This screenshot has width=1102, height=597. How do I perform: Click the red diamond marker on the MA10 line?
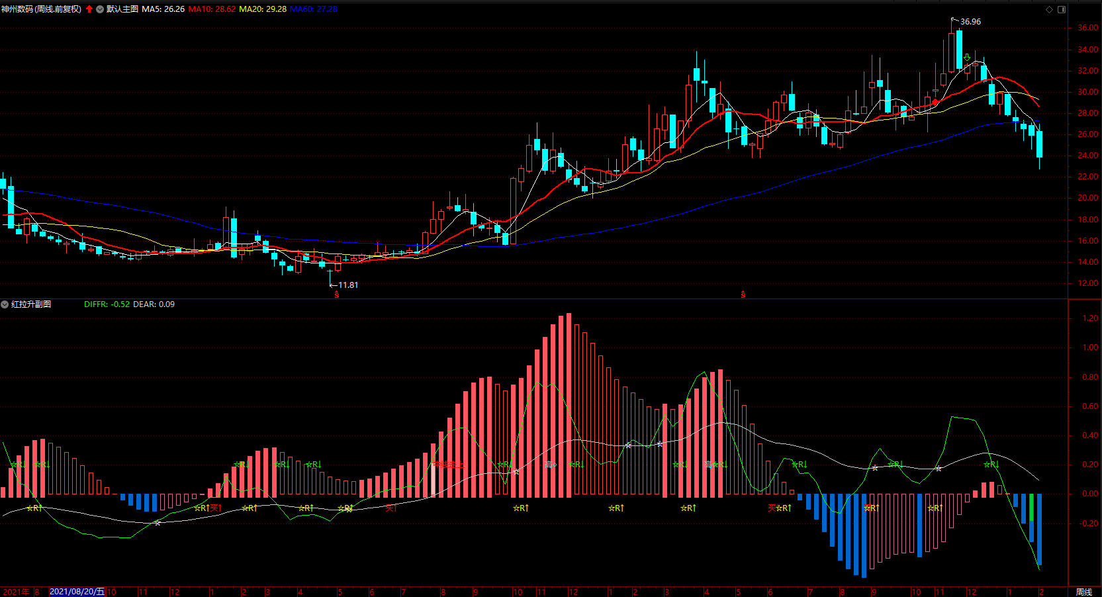(935, 103)
